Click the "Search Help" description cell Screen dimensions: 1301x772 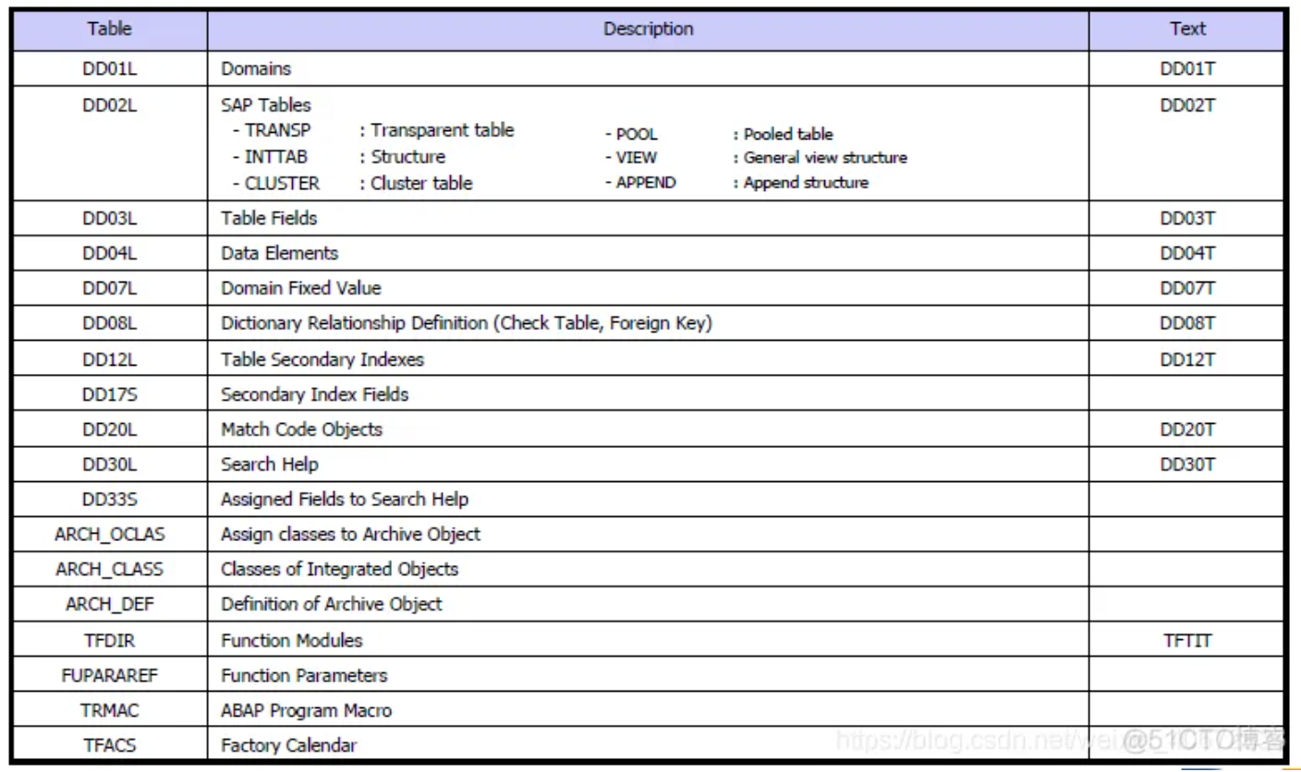270,464
